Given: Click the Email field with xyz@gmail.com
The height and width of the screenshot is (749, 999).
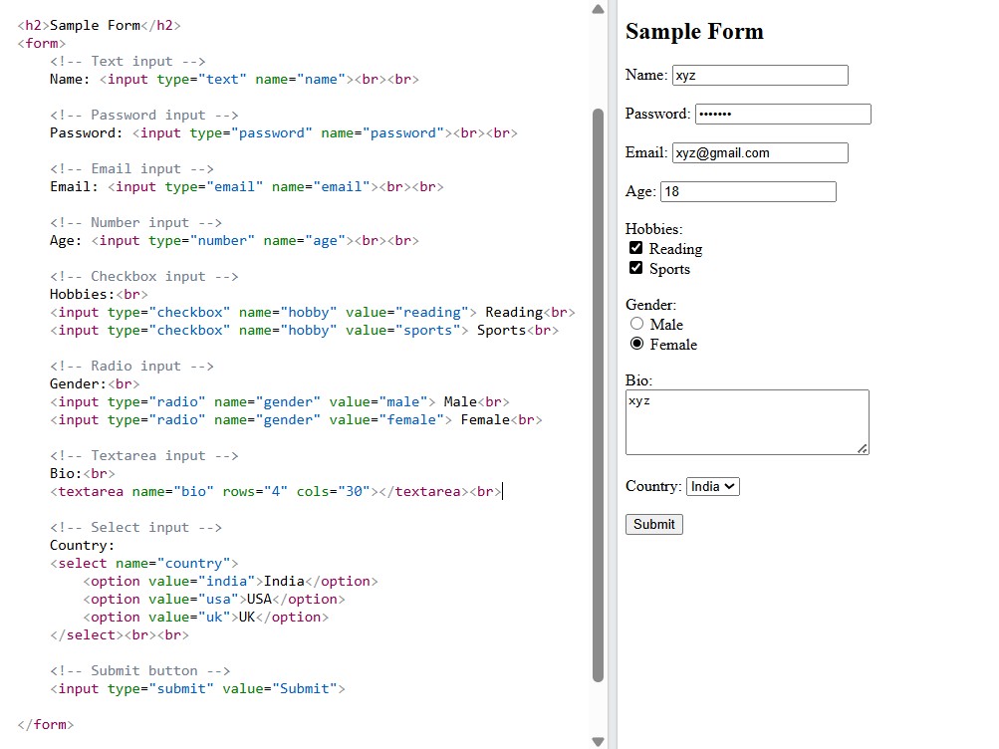Looking at the screenshot, I should coord(760,152).
